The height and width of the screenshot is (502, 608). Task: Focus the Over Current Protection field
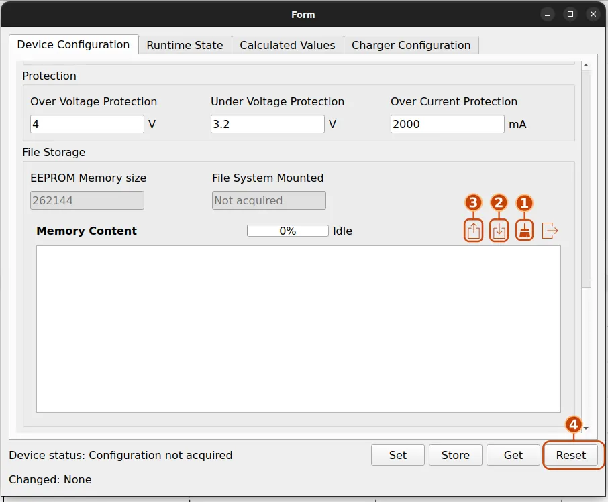point(448,124)
